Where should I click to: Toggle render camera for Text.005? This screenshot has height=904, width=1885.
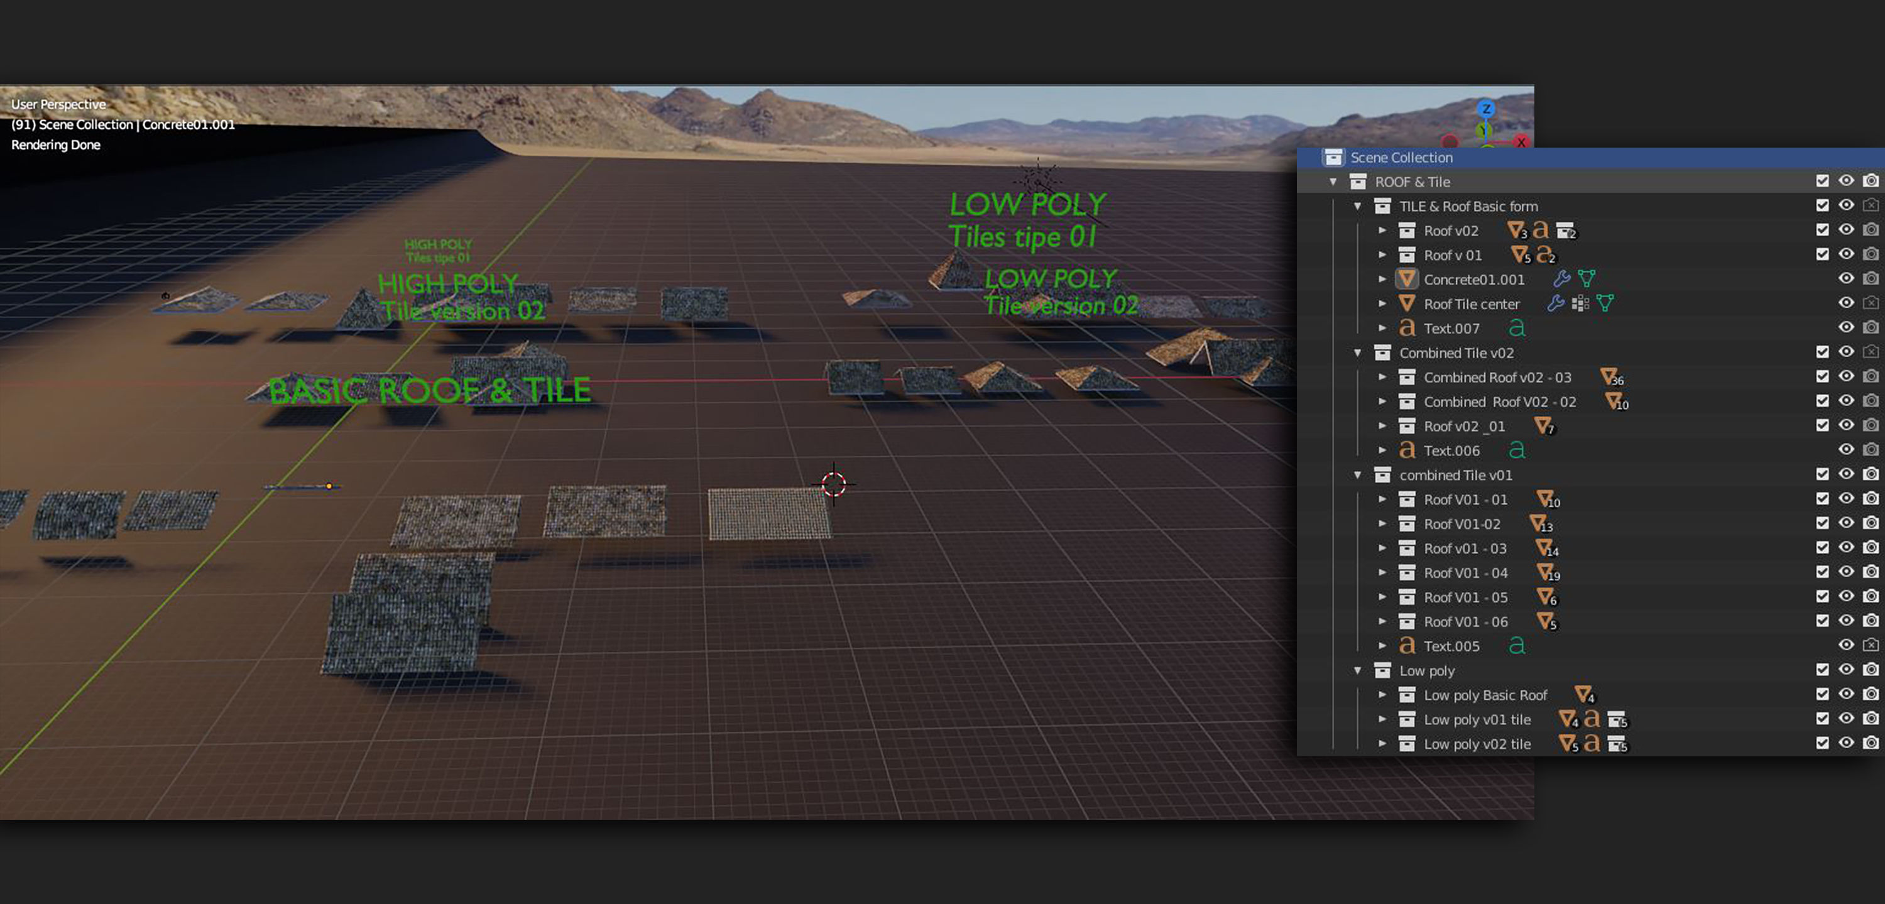point(1871,645)
